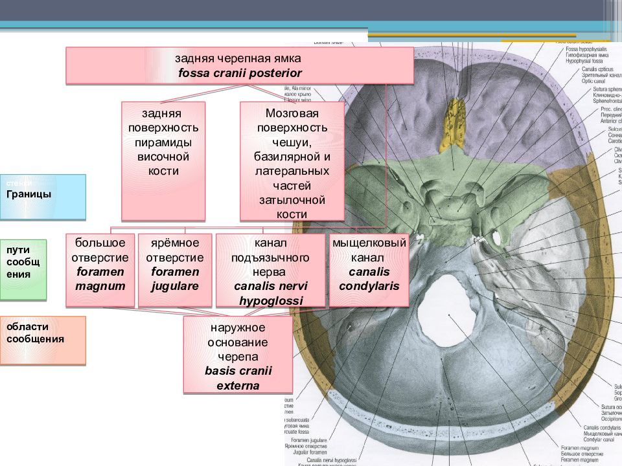This screenshot has width=622, height=466.
Task: Select the pink 'канал подъязычного нерва' box
Action: coord(271,270)
